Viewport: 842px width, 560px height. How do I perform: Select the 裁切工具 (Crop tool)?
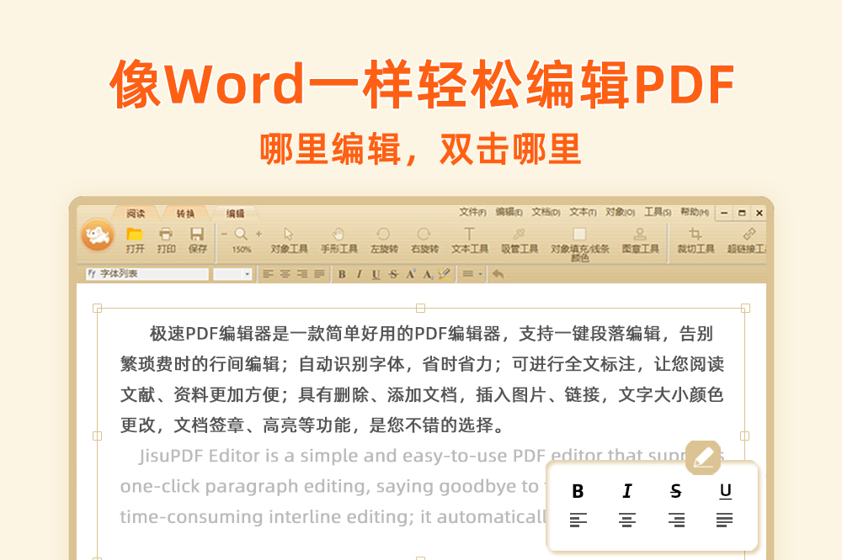(x=695, y=235)
